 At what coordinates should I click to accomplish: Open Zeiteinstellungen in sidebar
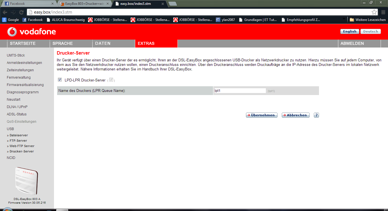point(20,70)
